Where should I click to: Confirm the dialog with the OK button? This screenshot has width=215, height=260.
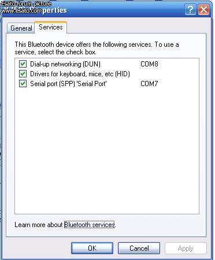coord(92,248)
